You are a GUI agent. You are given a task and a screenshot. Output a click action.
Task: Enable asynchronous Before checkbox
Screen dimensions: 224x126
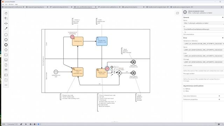tap(184, 89)
